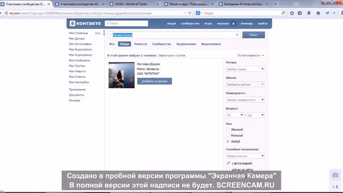Open Мои Настройки in the left menu
The height and width of the screenshot is (193, 343).
tap(79, 82)
